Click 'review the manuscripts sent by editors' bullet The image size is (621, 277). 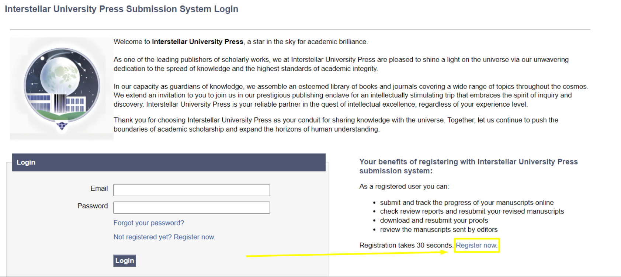(x=438, y=230)
